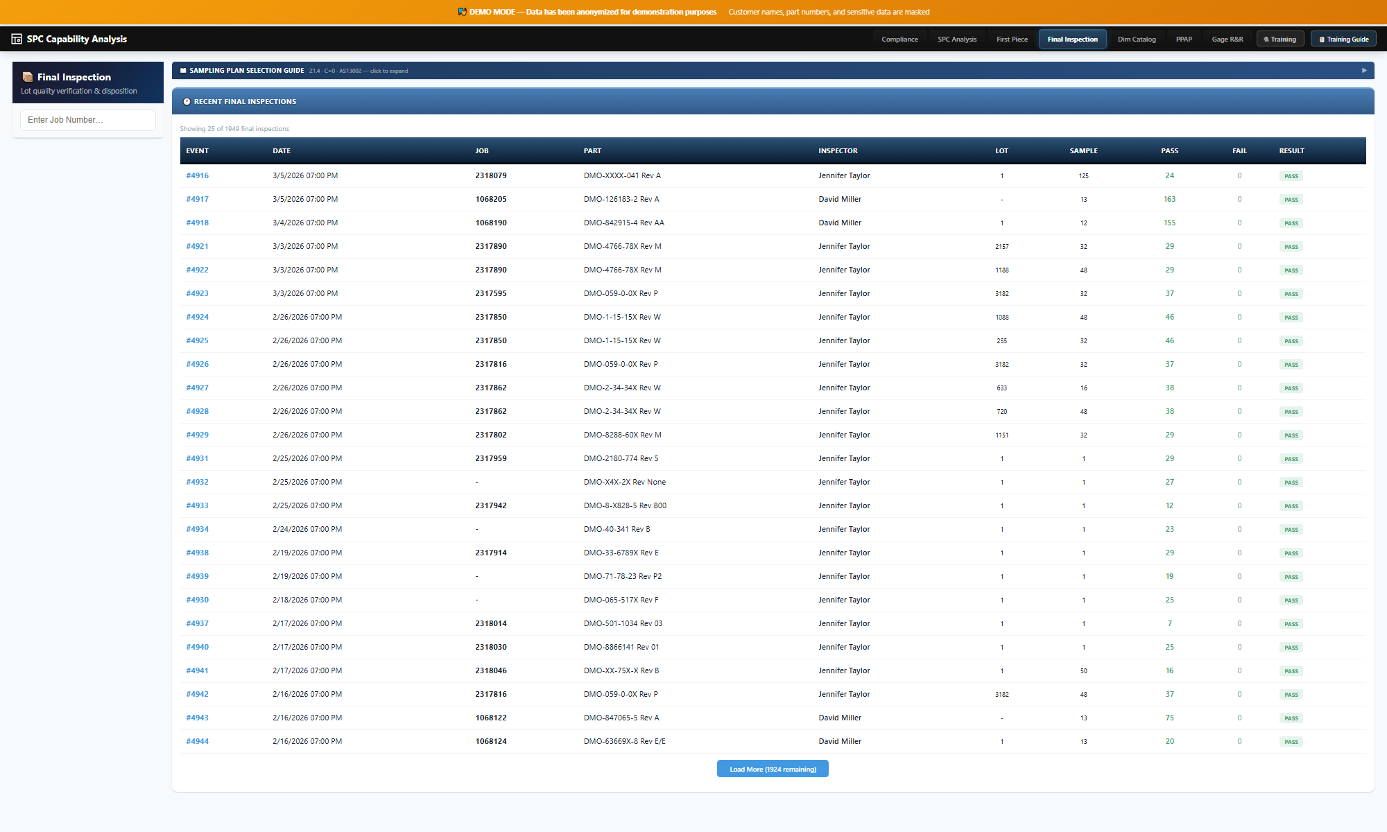Open the Training Guide clipboard button
This screenshot has height=832, width=1387.
pyautogui.click(x=1343, y=40)
